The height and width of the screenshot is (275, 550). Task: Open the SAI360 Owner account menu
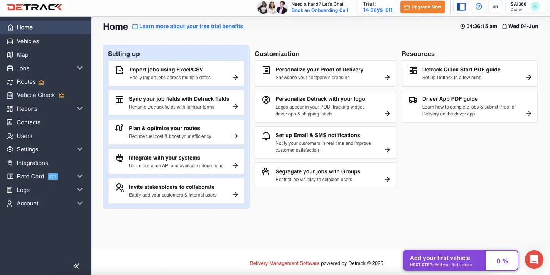point(527,7)
